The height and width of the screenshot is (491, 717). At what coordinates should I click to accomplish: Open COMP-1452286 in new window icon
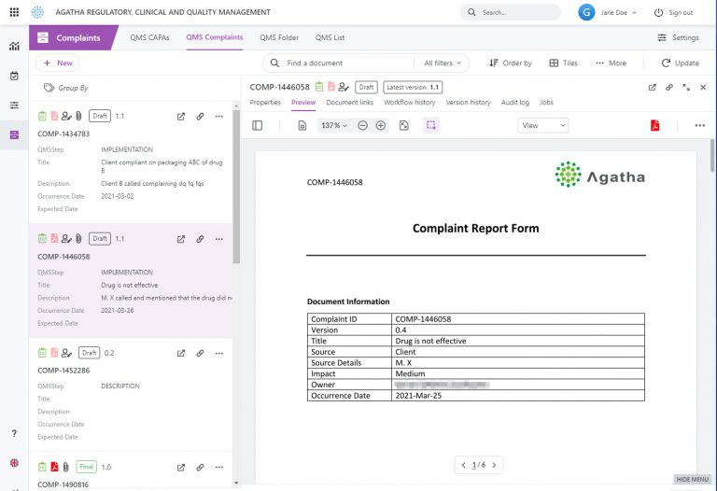pyautogui.click(x=181, y=353)
